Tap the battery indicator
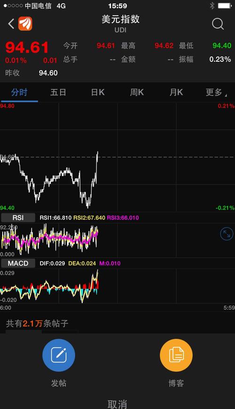 [x=225, y=6]
